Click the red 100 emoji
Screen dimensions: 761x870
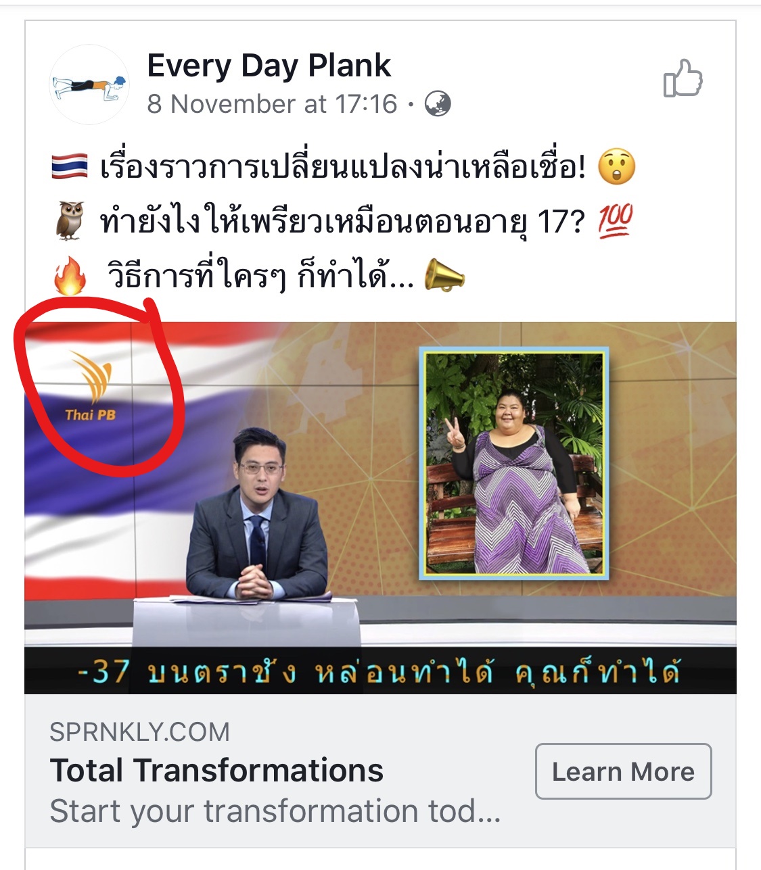click(x=615, y=220)
